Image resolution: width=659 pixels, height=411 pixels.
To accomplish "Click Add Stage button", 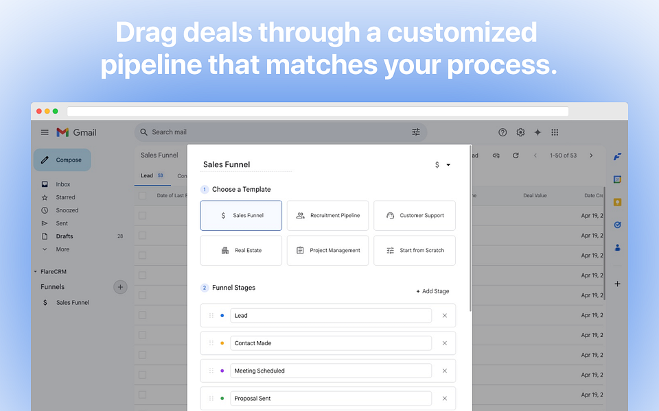I will (432, 291).
